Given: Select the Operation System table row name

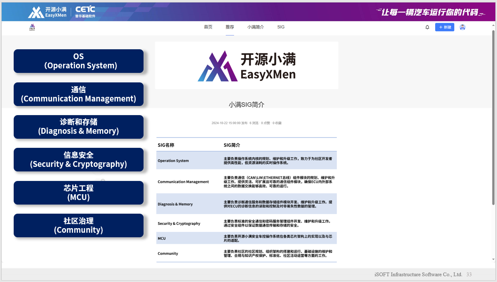Looking at the screenshot, I should [173, 161].
